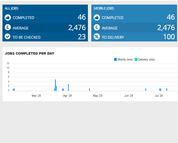
Task: Click the pound icon in Mobile Jobs
Action: [x=97, y=27]
